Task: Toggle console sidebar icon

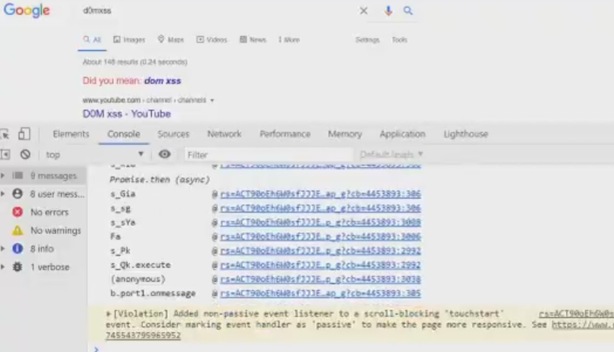Action: (5, 154)
